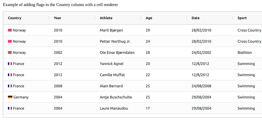The height and width of the screenshot is (140, 262).
Task: Sort by the Country column header
Action: click(14, 18)
